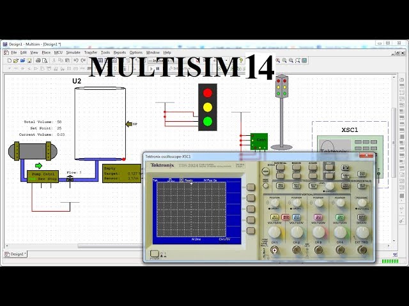Click the Zoom sheet magnifier icon
This screenshot has height=306, width=409.
coord(298,61)
